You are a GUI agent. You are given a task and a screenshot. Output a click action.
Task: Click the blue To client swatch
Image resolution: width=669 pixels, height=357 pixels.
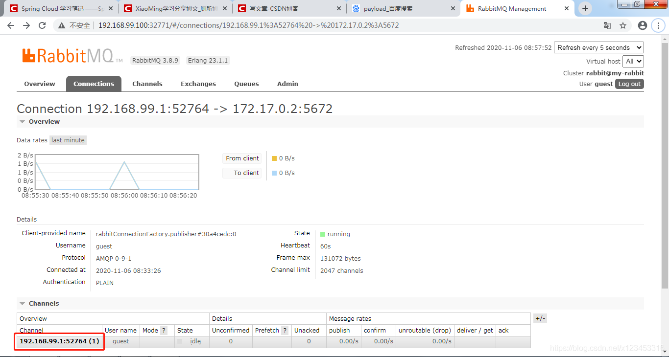(274, 173)
